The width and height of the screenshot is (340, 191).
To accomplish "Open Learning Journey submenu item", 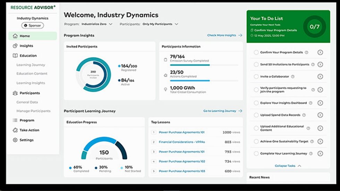I will [x=31, y=65].
